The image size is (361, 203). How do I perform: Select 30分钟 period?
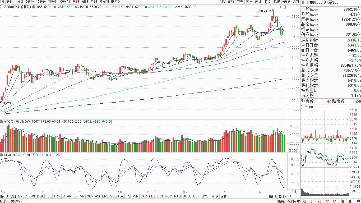pos(53,2)
